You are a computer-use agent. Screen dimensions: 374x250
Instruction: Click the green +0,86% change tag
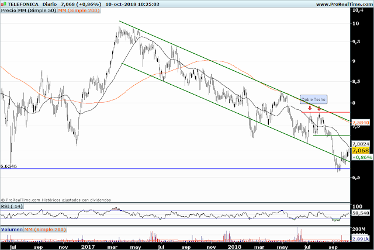362,157
